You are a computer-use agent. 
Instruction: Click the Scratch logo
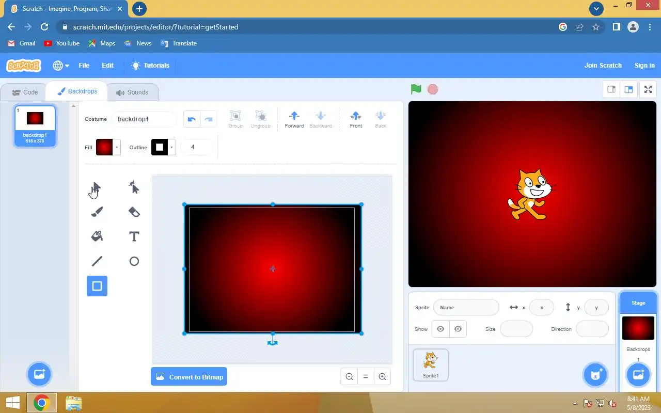pos(23,66)
